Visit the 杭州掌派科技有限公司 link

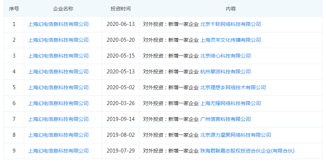(x=225, y=72)
